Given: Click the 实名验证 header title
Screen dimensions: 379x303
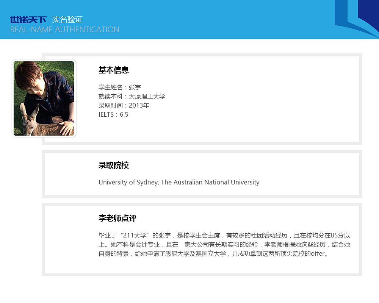Looking at the screenshot, I should [x=67, y=20].
